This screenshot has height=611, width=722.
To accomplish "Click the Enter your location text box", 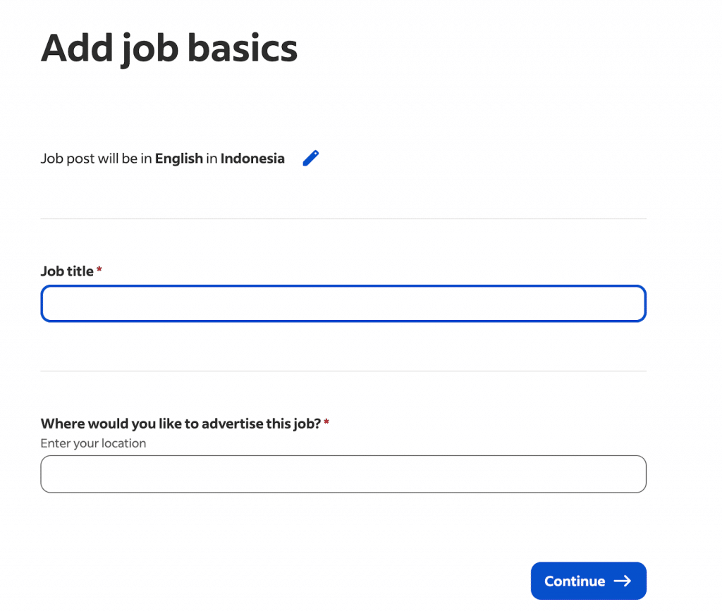I will pos(343,474).
